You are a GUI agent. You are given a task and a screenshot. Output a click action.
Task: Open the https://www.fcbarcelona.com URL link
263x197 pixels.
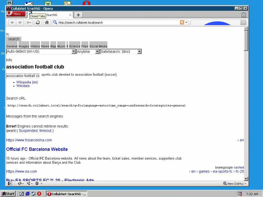pos(29,140)
